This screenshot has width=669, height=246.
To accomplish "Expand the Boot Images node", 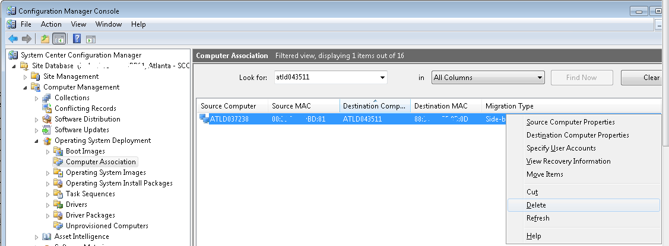I will pyautogui.click(x=47, y=151).
